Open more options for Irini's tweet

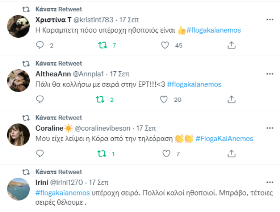[x=269, y=182]
